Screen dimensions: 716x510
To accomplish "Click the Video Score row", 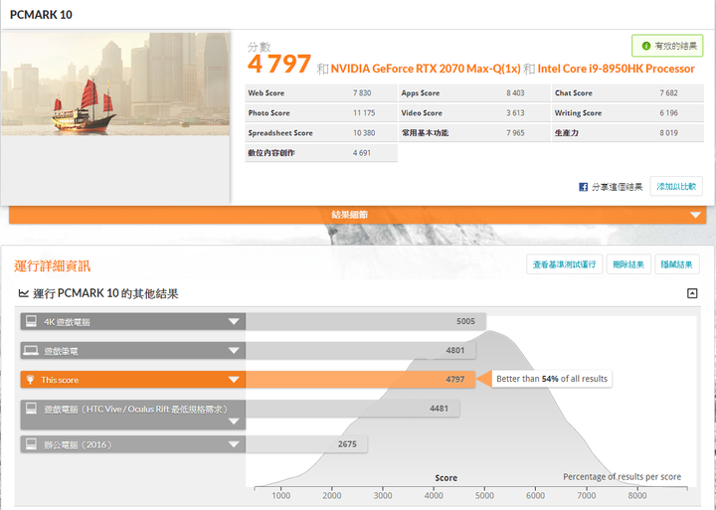I will [x=474, y=112].
